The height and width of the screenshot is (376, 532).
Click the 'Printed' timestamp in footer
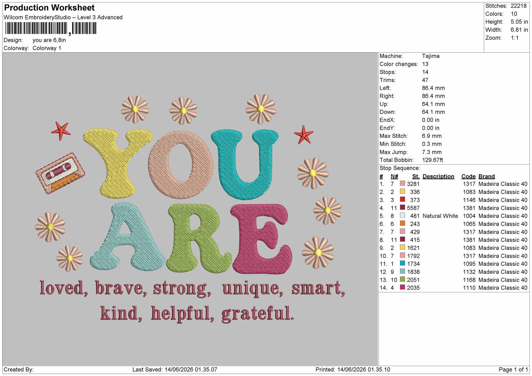click(x=353, y=369)
